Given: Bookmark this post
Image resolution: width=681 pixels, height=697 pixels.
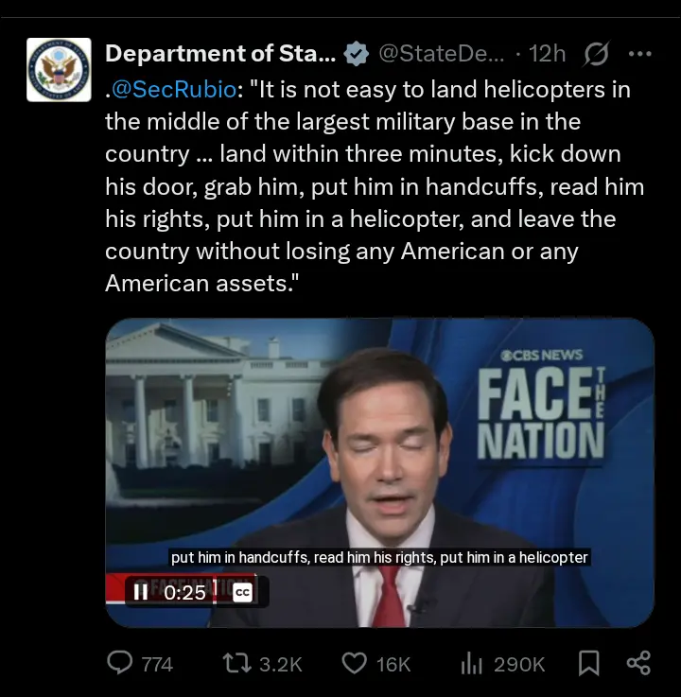Looking at the screenshot, I should tap(588, 664).
